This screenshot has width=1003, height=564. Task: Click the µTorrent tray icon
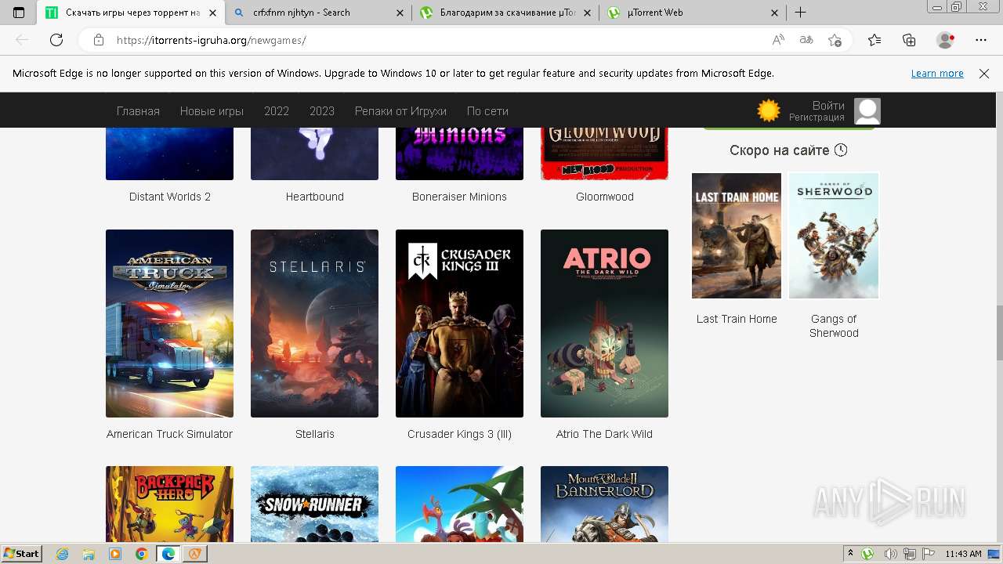pyautogui.click(x=867, y=554)
